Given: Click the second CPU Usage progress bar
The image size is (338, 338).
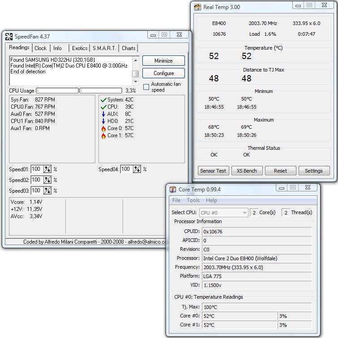Looking at the screenshot, I should click(101, 90).
